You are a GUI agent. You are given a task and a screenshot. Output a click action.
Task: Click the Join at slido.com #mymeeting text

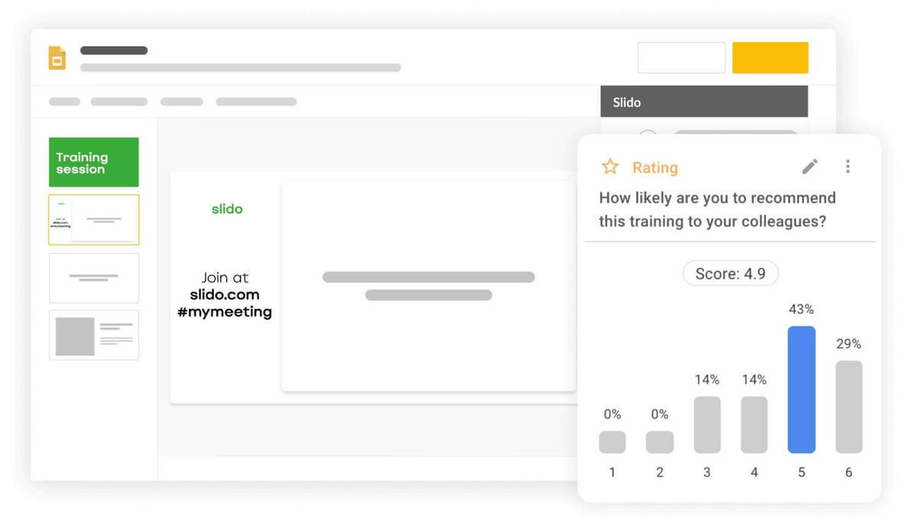[x=226, y=294]
